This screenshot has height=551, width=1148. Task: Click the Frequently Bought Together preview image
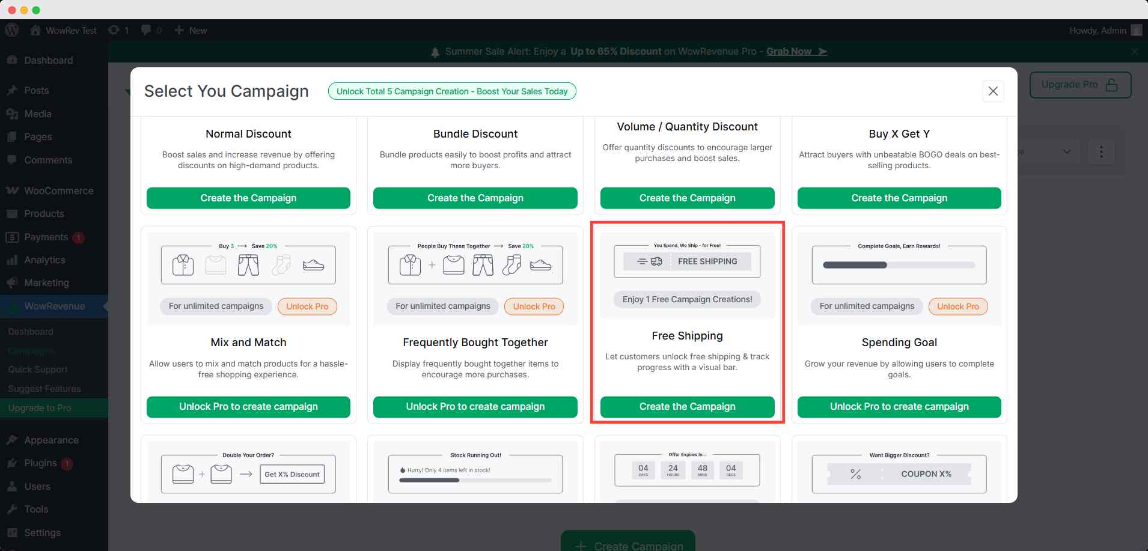coord(475,264)
